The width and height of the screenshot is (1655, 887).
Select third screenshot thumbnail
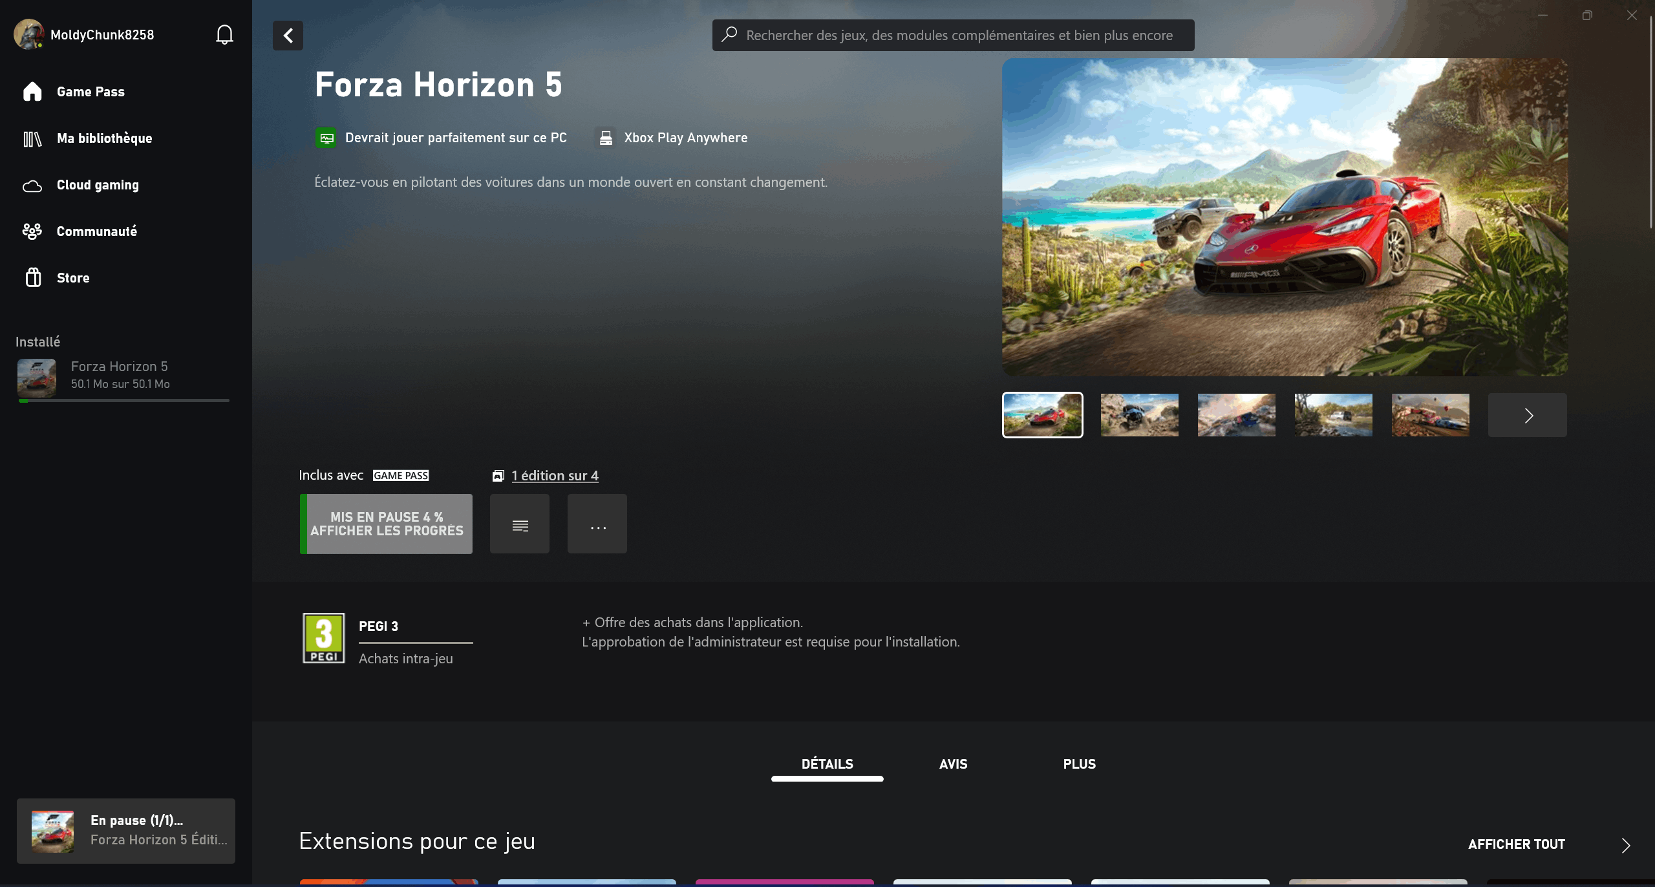click(1237, 415)
